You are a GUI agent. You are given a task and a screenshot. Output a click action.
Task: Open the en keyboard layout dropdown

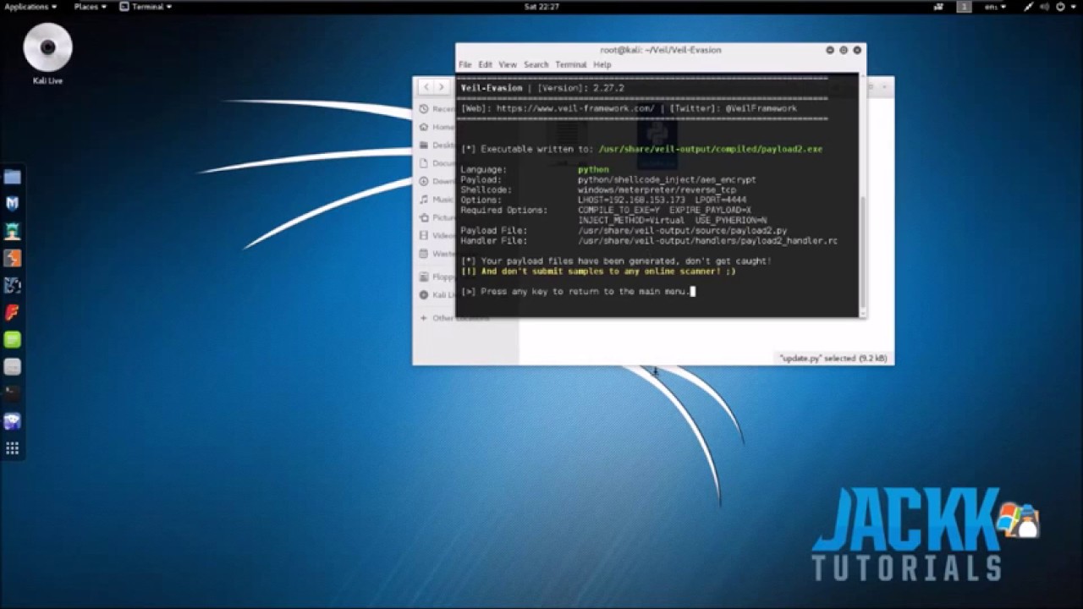(x=995, y=6)
